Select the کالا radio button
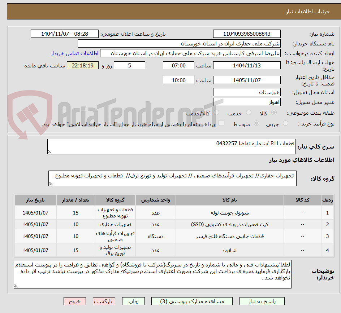Image resolution: width=341 pixels, height=313 pixels. coord(273,112)
